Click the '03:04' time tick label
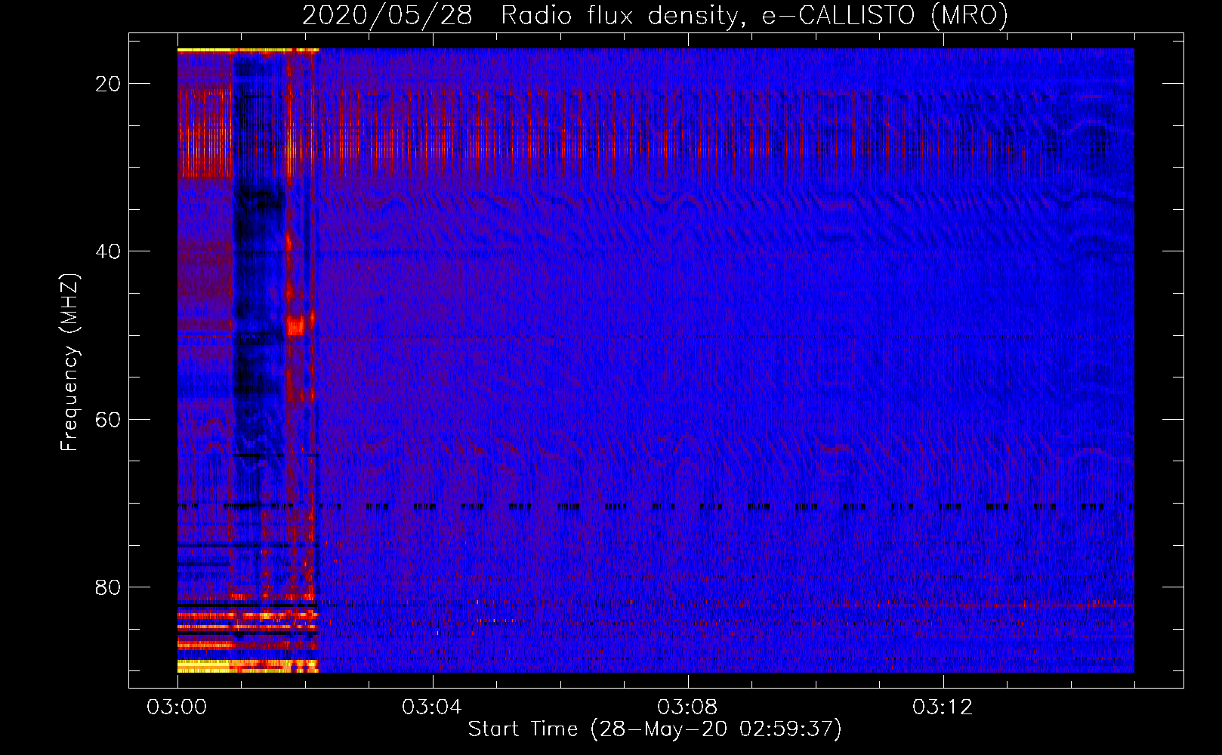1222x755 pixels. tap(432, 707)
